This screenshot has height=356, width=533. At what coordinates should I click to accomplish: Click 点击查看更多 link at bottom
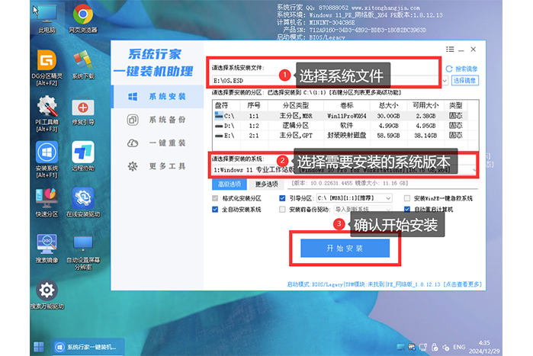[464, 284]
